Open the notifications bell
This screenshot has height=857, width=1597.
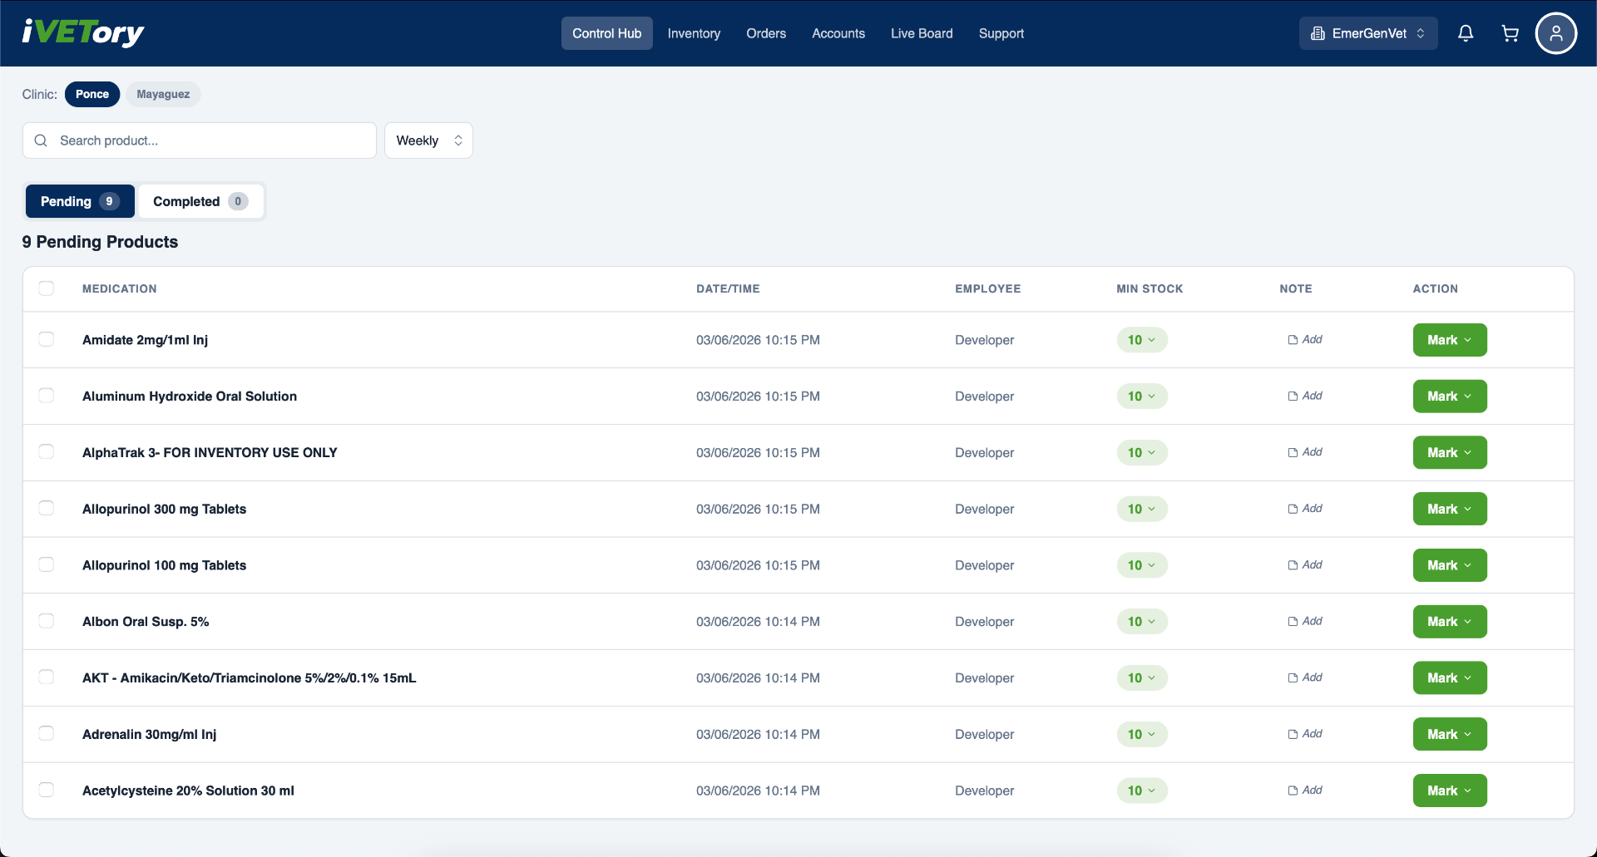point(1466,33)
